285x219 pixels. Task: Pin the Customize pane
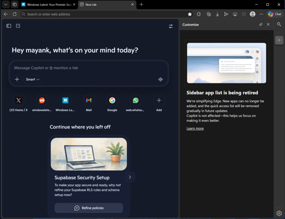pyautogui.click(x=261, y=24)
